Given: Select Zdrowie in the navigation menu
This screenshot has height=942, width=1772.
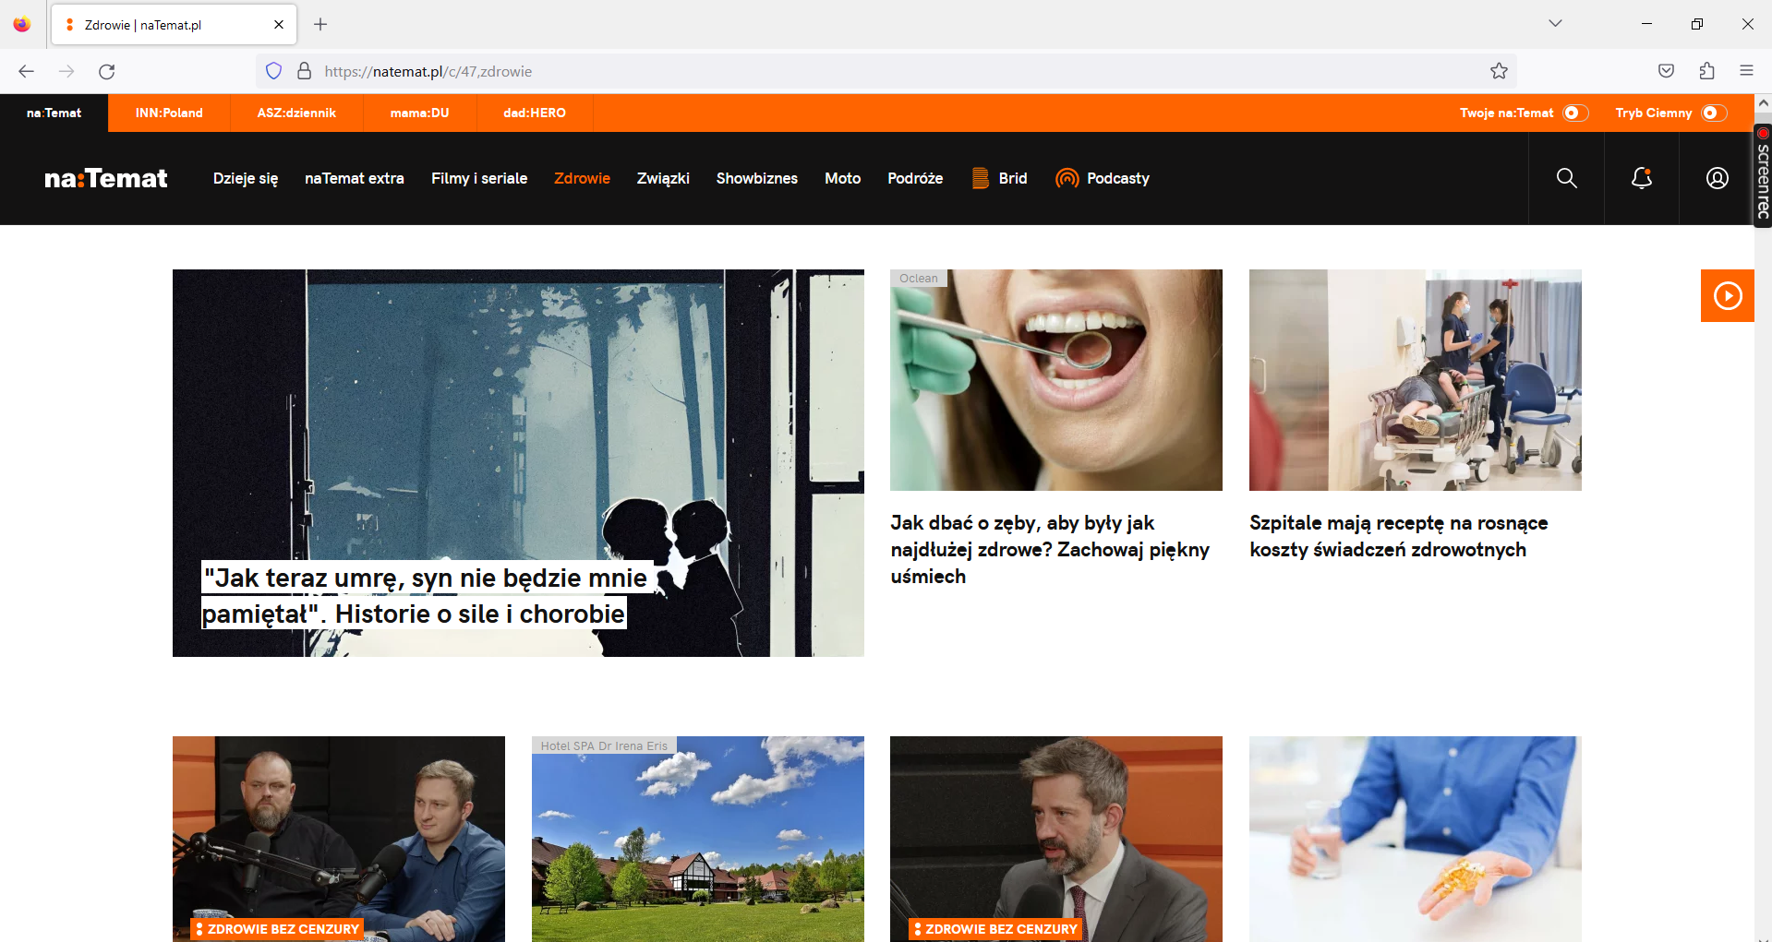Looking at the screenshot, I should coord(582,178).
